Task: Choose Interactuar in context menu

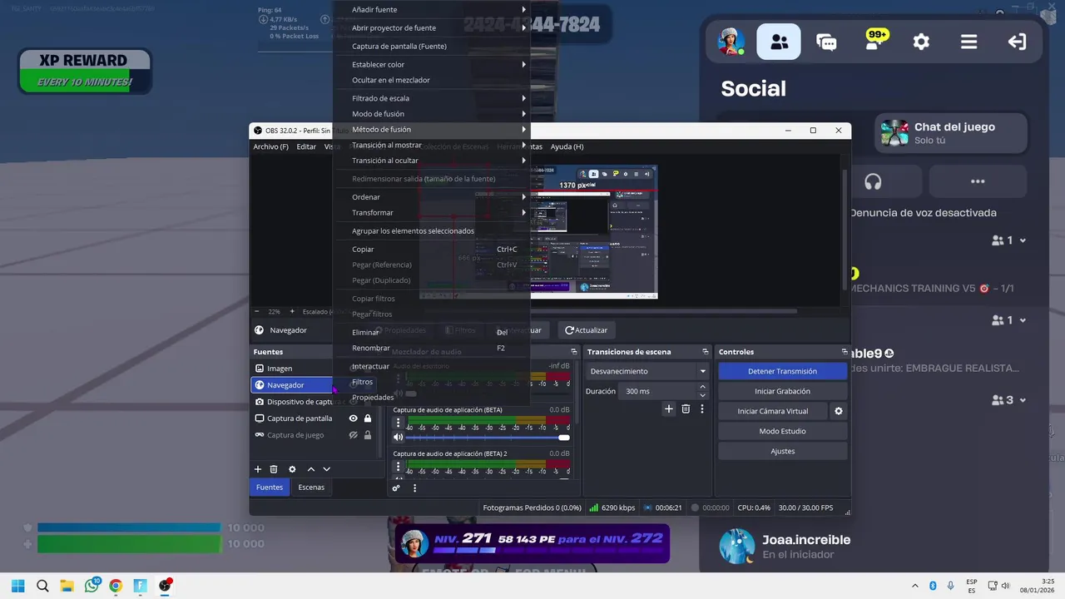Action: [432, 367]
